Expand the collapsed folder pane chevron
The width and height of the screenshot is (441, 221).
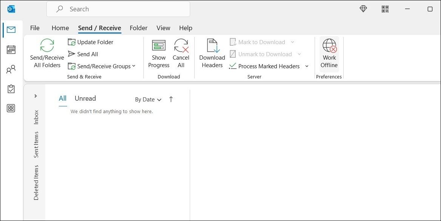[35, 96]
